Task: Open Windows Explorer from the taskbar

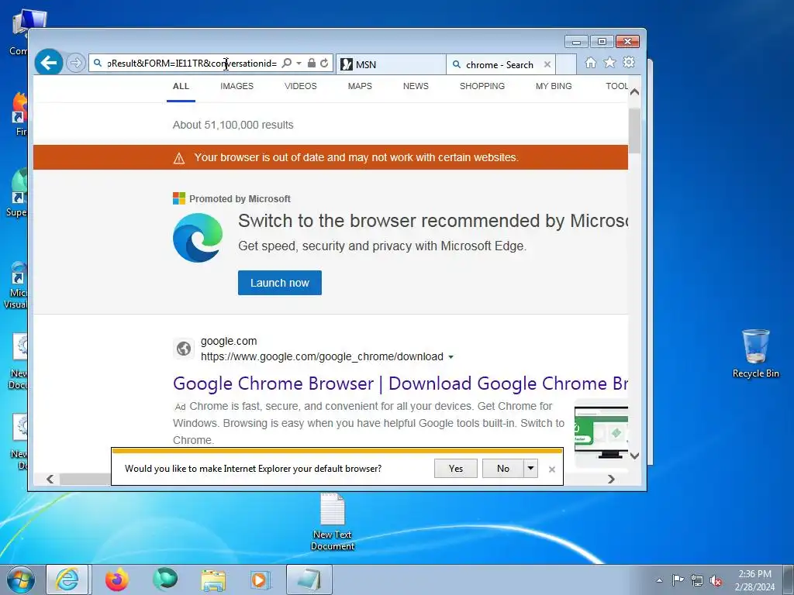Action: pyautogui.click(x=213, y=580)
